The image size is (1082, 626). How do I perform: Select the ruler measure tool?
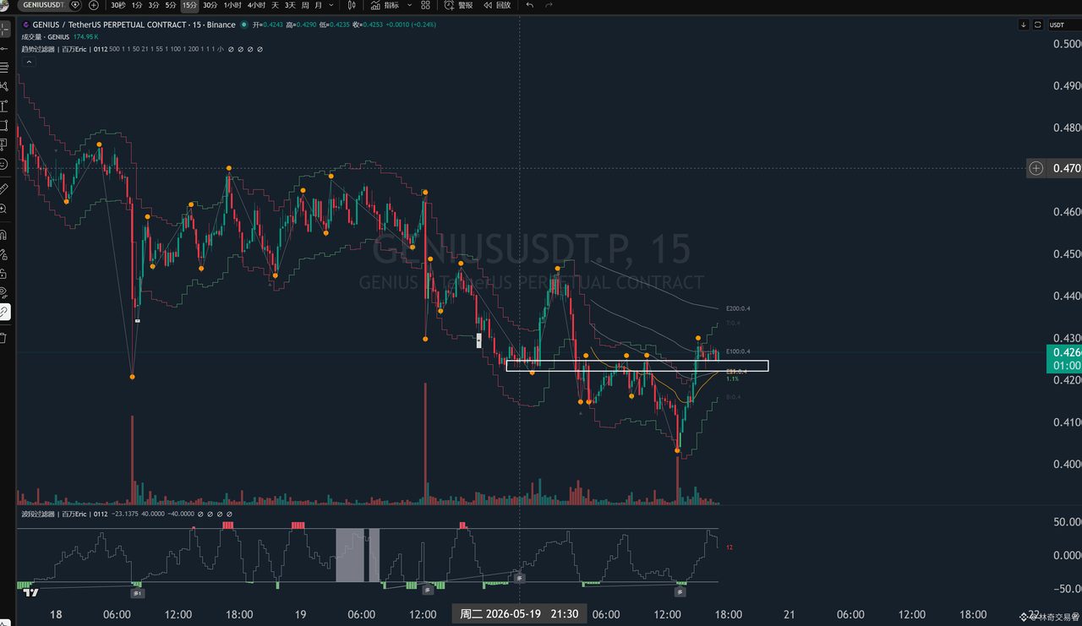click(4, 188)
